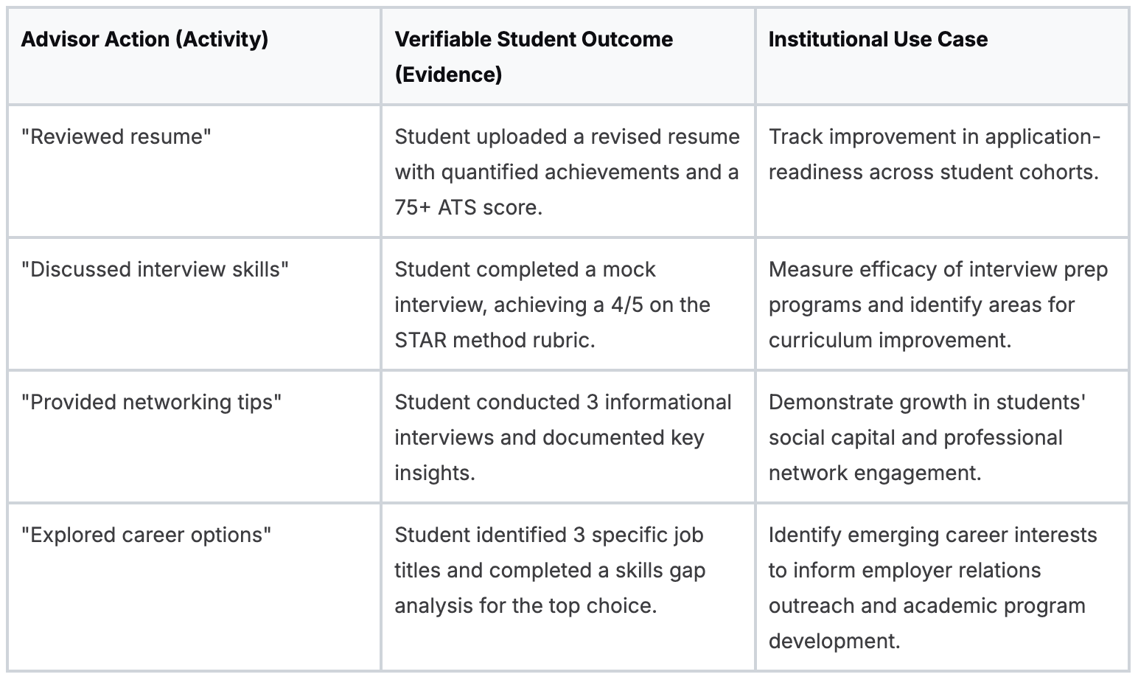Click the mock interview STAR rubric cell
Image resolution: width=1138 pixels, height=677 pixels.
[x=553, y=305]
